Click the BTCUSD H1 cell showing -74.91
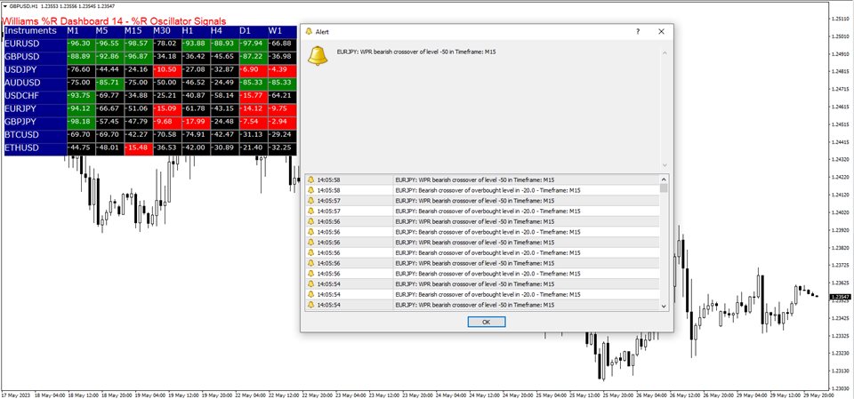The height and width of the screenshot is (399, 854). (x=196, y=135)
